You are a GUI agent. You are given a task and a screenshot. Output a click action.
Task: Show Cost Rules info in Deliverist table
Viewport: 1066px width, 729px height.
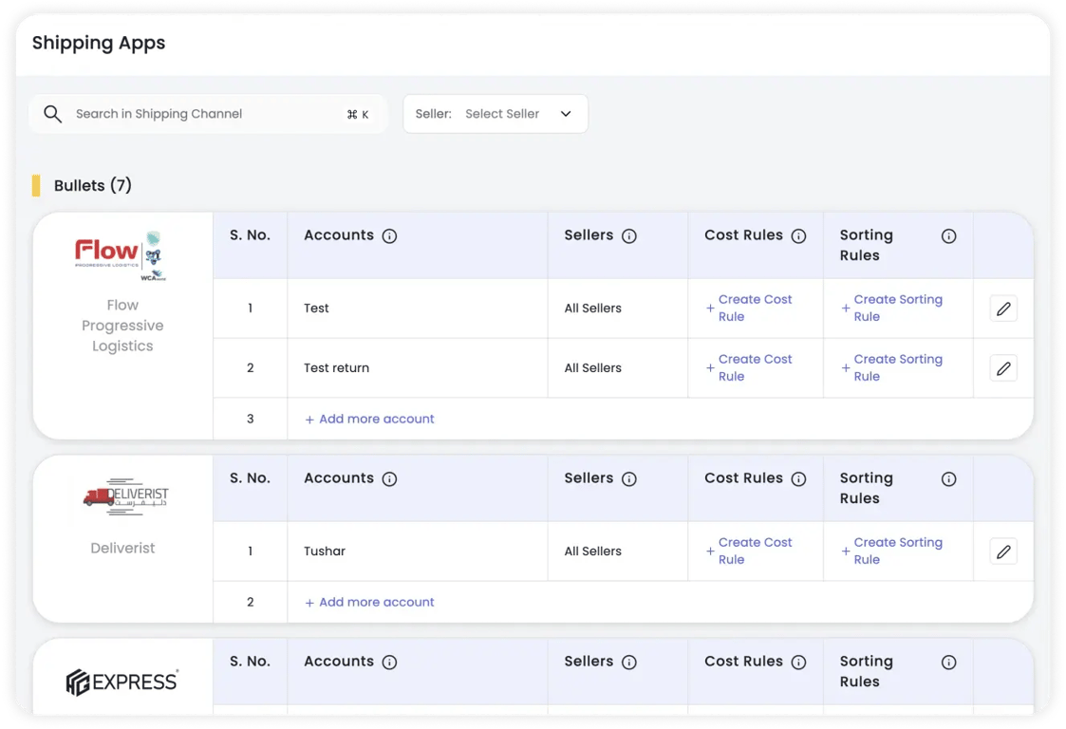point(798,479)
